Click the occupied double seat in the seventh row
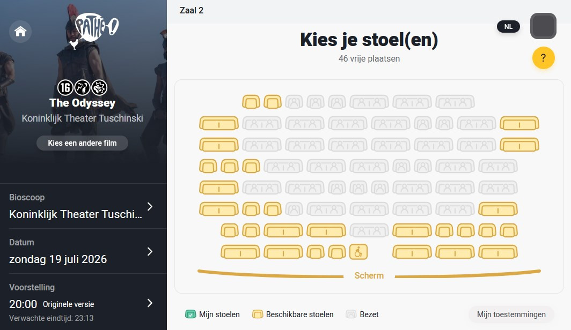 369,231
